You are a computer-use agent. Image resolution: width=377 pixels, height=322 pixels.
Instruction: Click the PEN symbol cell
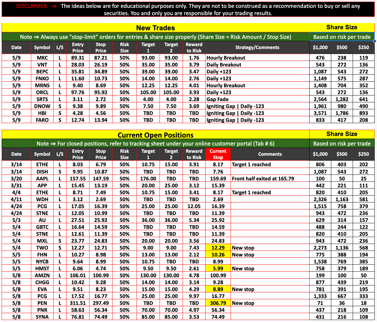[42, 303]
